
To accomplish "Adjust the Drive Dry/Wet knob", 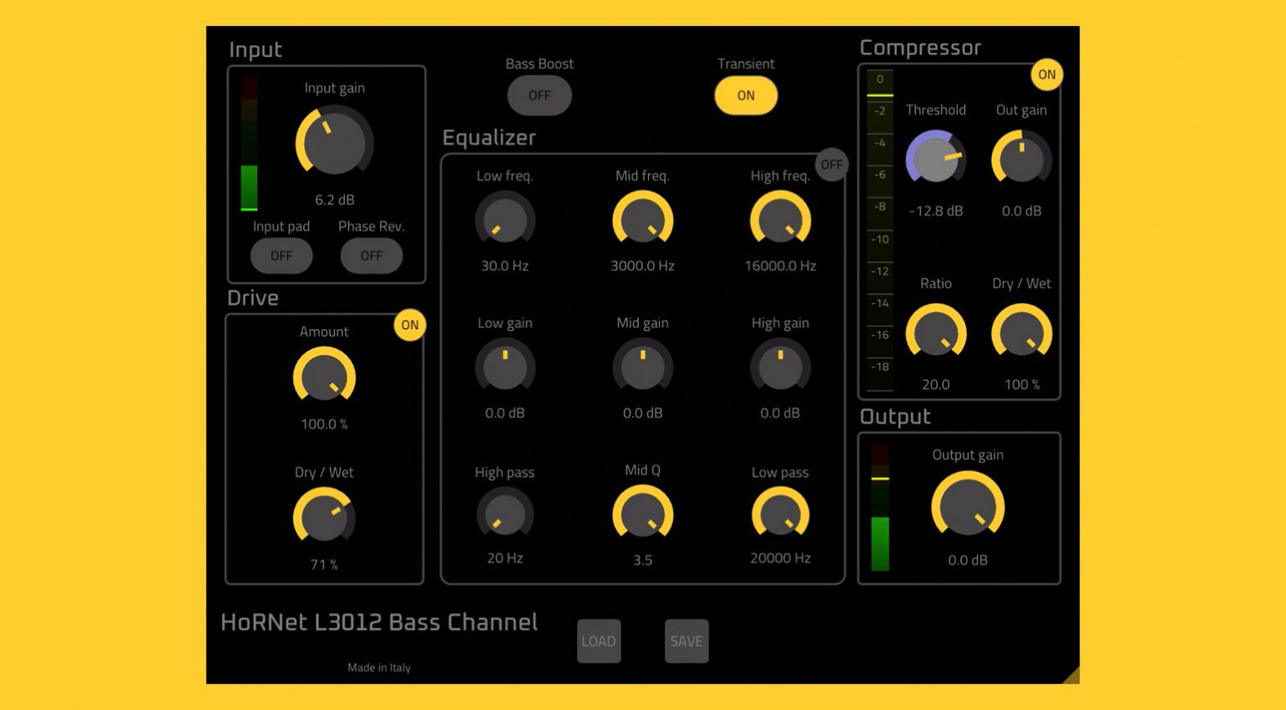I will point(324,517).
